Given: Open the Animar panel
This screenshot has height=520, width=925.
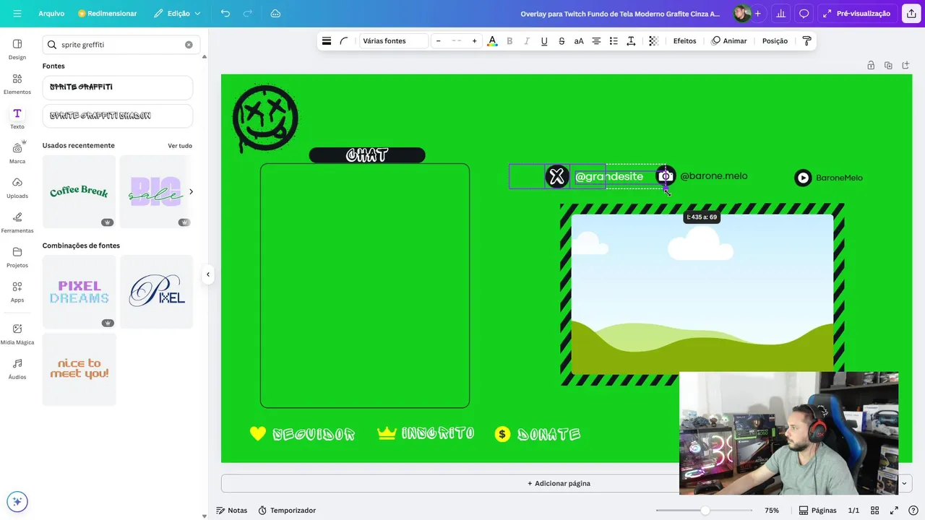Looking at the screenshot, I should click(729, 41).
